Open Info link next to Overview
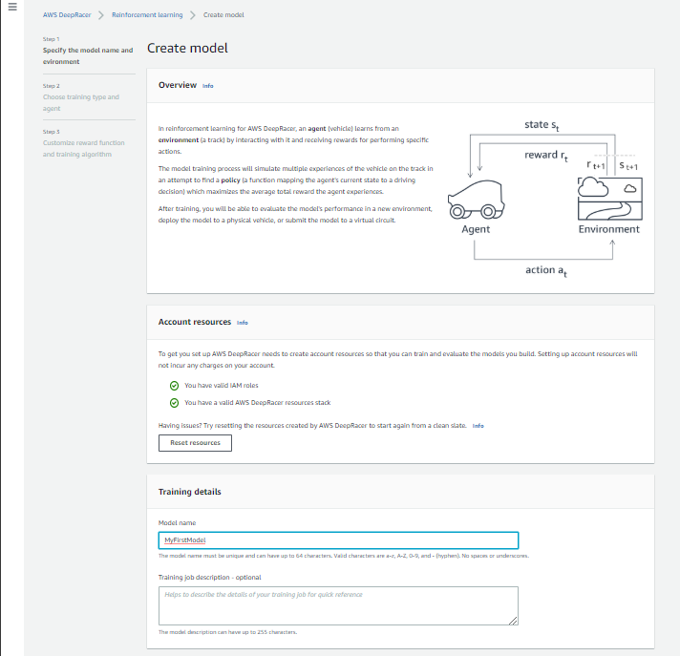Image resolution: width=680 pixels, height=656 pixels. click(x=208, y=86)
